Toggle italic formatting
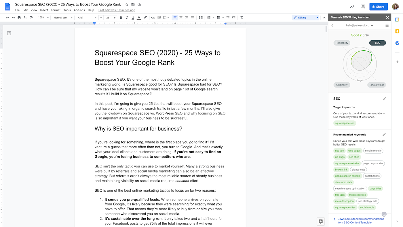This screenshot has height=227, width=403. tap(127, 18)
